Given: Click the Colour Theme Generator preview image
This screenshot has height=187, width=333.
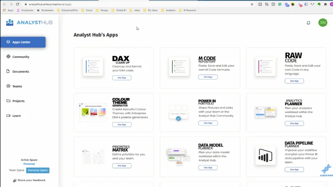Looking at the screenshot, I should pos(93,112).
